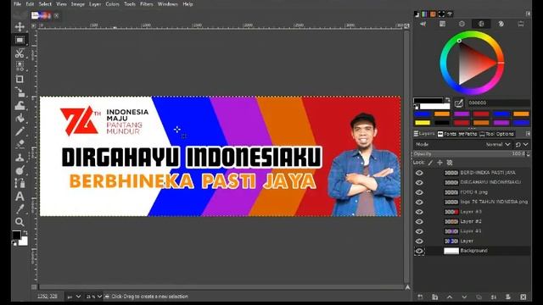The width and height of the screenshot is (543, 305).
Task: Add a mask to the layer
Action: tap(508, 297)
